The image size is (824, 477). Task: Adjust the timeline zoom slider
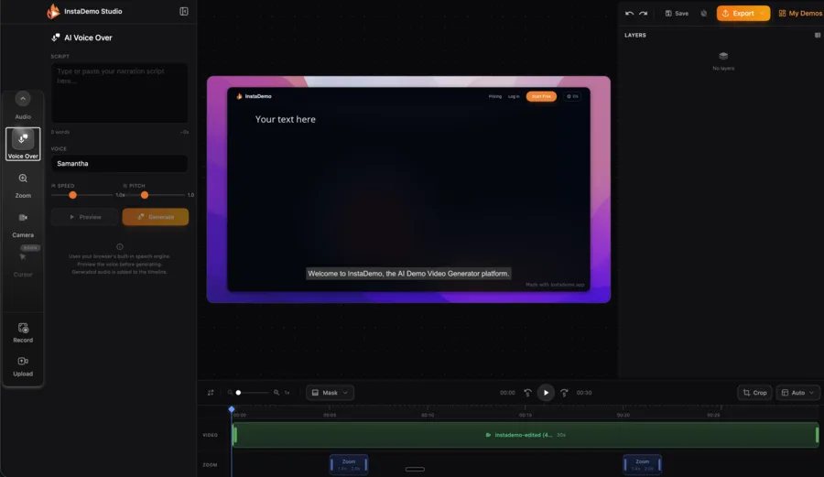pyautogui.click(x=238, y=393)
